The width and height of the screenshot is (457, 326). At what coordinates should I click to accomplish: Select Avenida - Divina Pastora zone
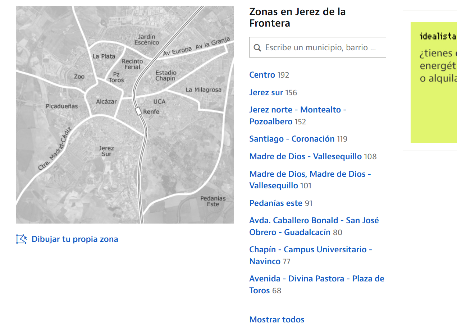pyautogui.click(x=316, y=279)
